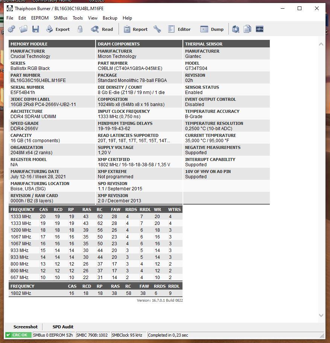Click the magnifier screenshot icon in toolbar
Image resolution: width=330 pixels, height=343 pixels.
(x=236, y=29)
